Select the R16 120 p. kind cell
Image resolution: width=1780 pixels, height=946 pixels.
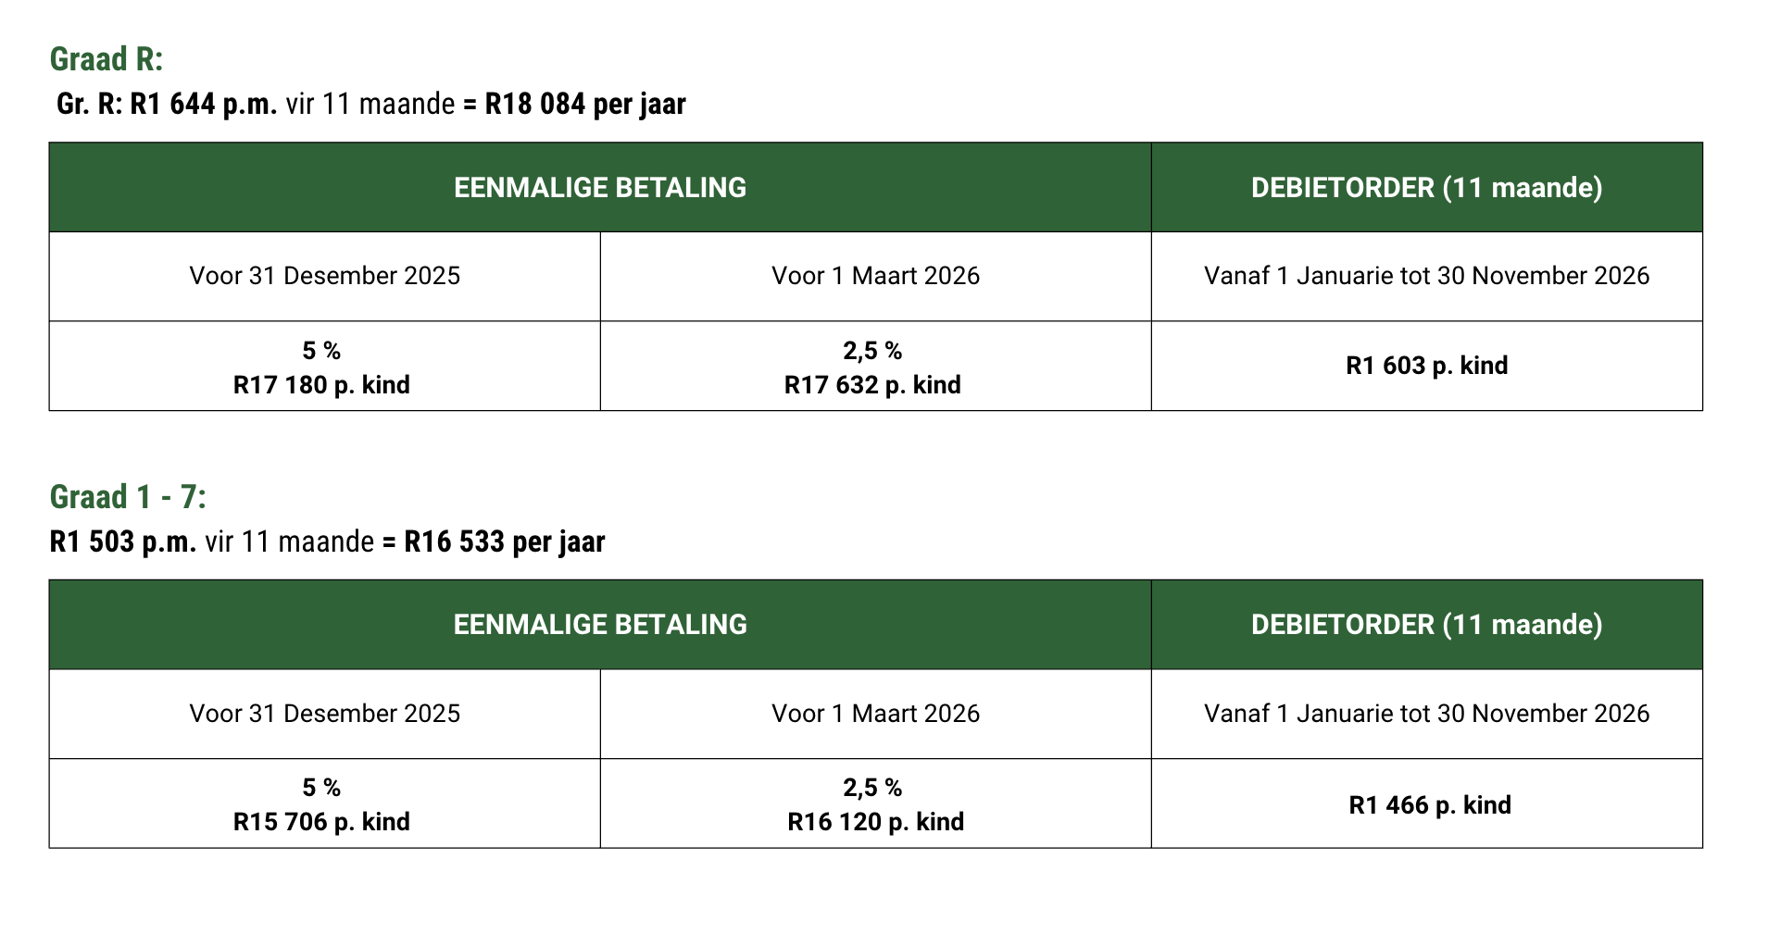875,803
